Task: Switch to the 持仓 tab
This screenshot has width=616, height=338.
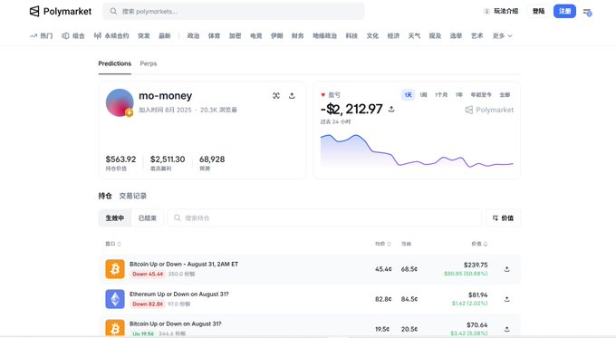Action: (105, 196)
